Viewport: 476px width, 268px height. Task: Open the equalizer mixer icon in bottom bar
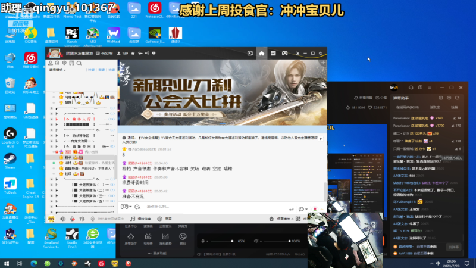pos(82,219)
